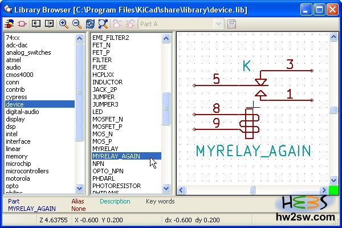342x228 pixels.
Task: Show the previous part in library
Action: [x=36, y=24]
